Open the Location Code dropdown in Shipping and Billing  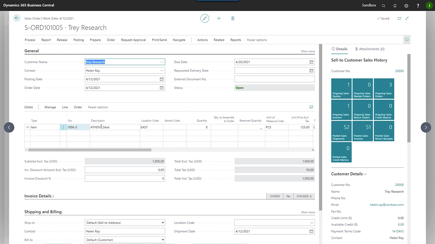point(311,223)
